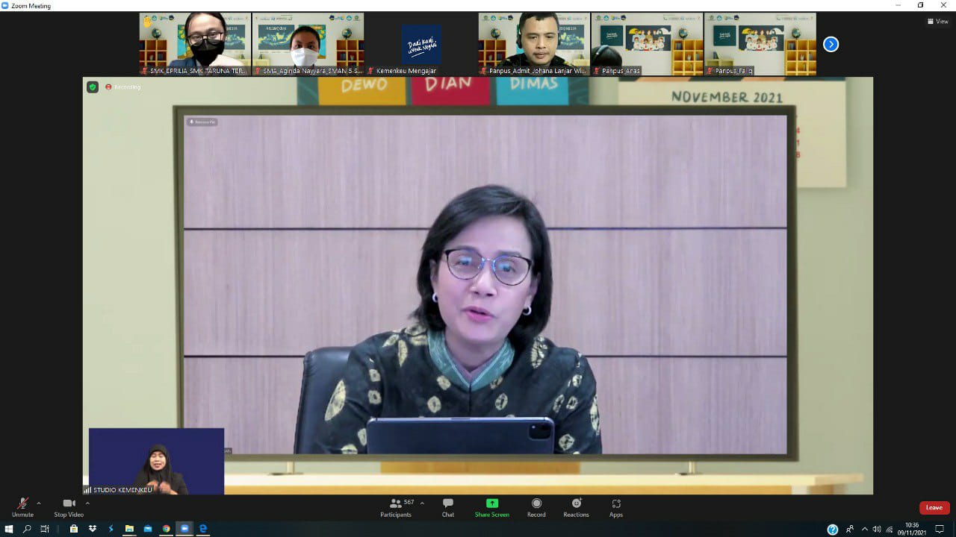
Task: Expand audio options arrow beside Unmute
Action: pos(39,503)
